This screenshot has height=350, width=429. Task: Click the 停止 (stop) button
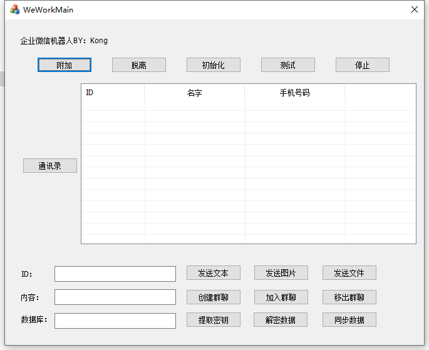tap(363, 65)
